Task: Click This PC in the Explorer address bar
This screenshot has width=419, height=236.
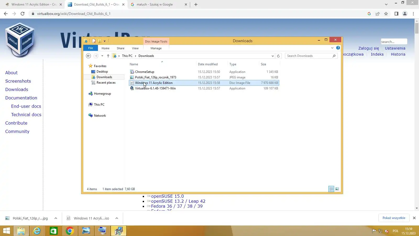Action: pyautogui.click(x=127, y=56)
